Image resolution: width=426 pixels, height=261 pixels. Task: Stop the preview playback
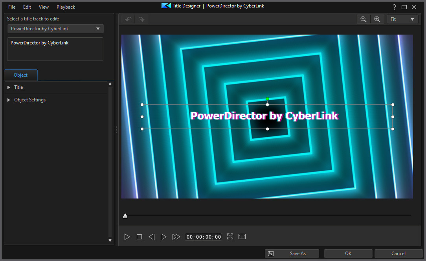click(x=139, y=236)
